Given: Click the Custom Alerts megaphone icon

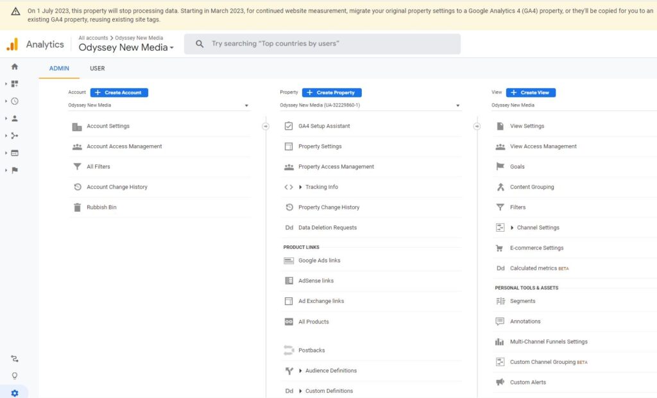Looking at the screenshot, I should [500, 382].
